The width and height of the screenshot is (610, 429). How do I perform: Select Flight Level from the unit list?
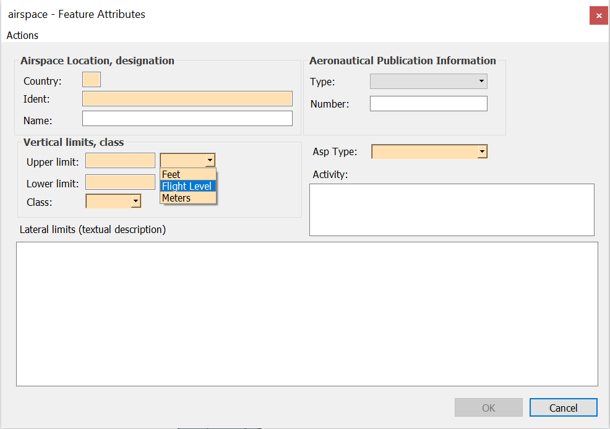pos(187,185)
